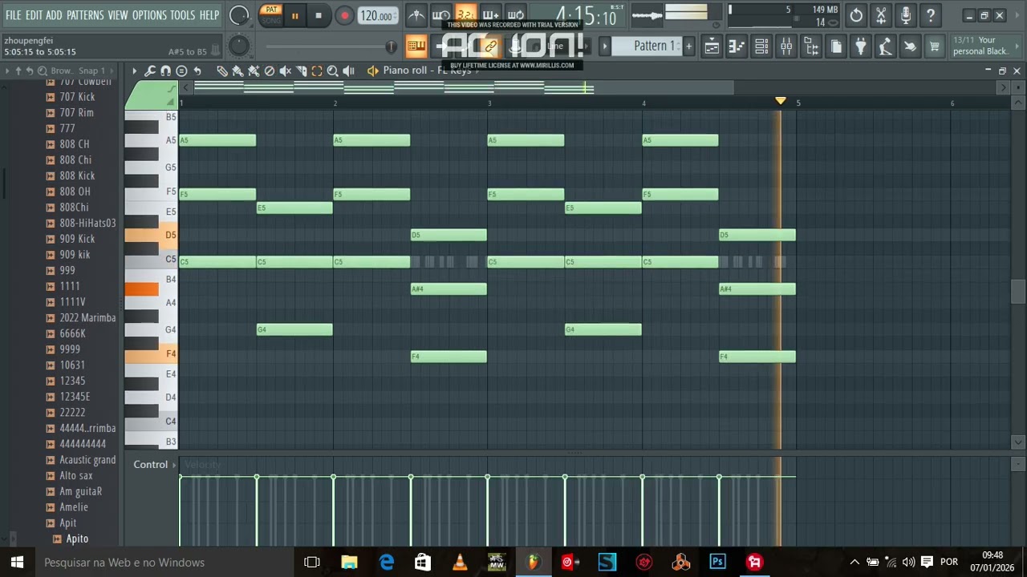Click the master volume knob

(239, 15)
